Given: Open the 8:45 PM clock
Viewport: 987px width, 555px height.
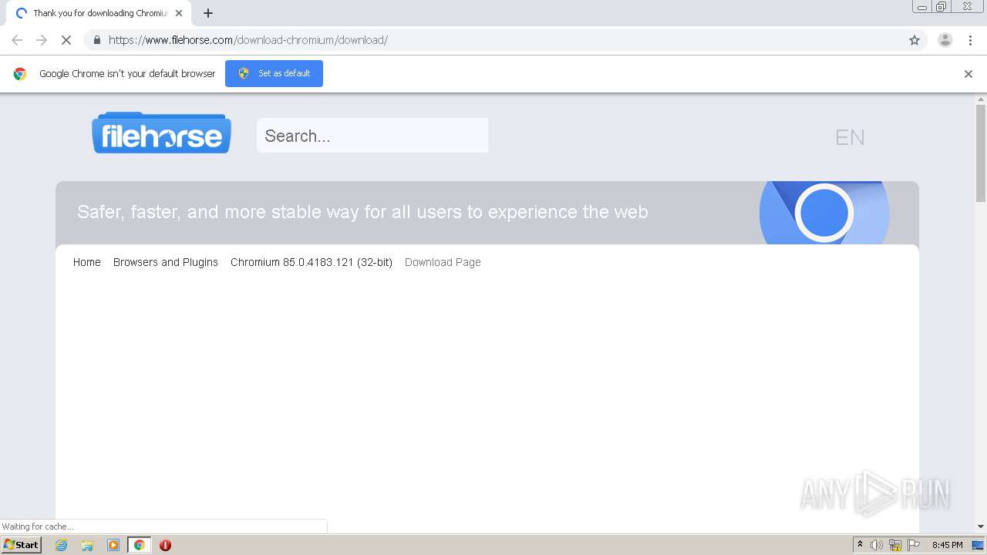Looking at the screenshot, I should tap(947, 545).
